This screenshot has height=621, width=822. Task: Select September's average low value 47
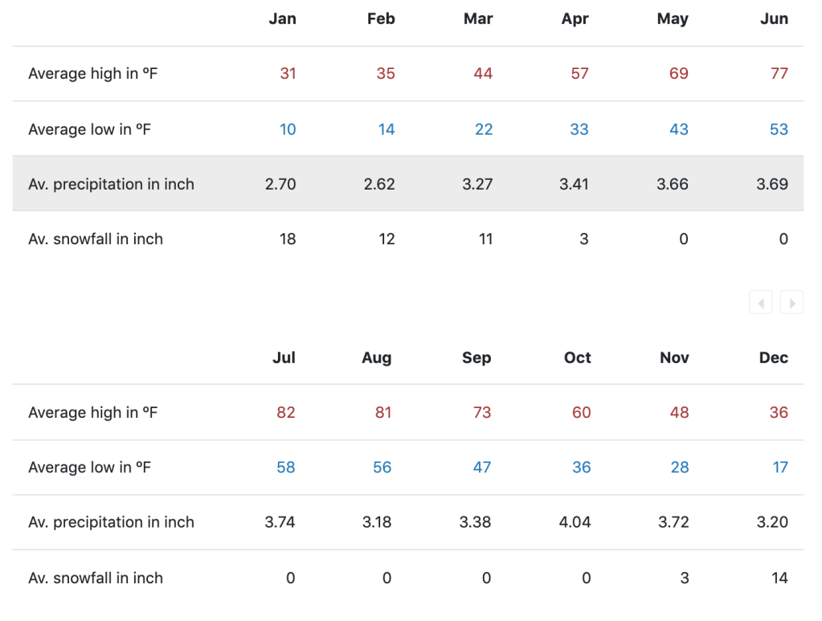481,468
